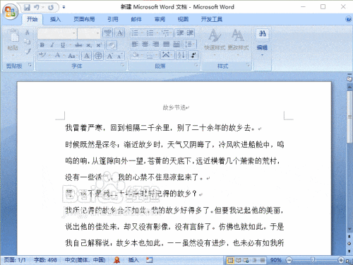Click proofing error icon in status bar
The image size is (353, 265).
click(x=116, y=260)
